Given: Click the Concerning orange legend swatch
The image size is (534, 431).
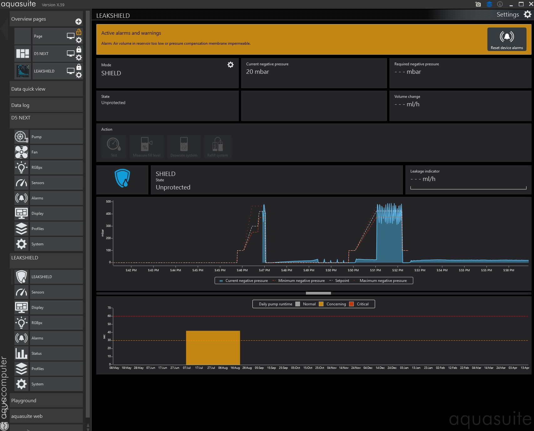Looking at the screenshot, I should 321,304.
